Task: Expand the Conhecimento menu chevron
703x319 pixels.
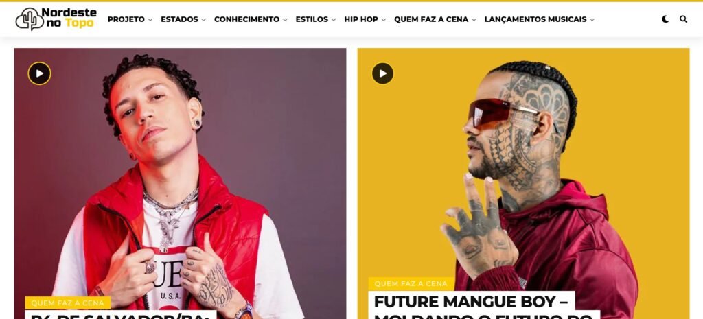Action: point(285,20)
